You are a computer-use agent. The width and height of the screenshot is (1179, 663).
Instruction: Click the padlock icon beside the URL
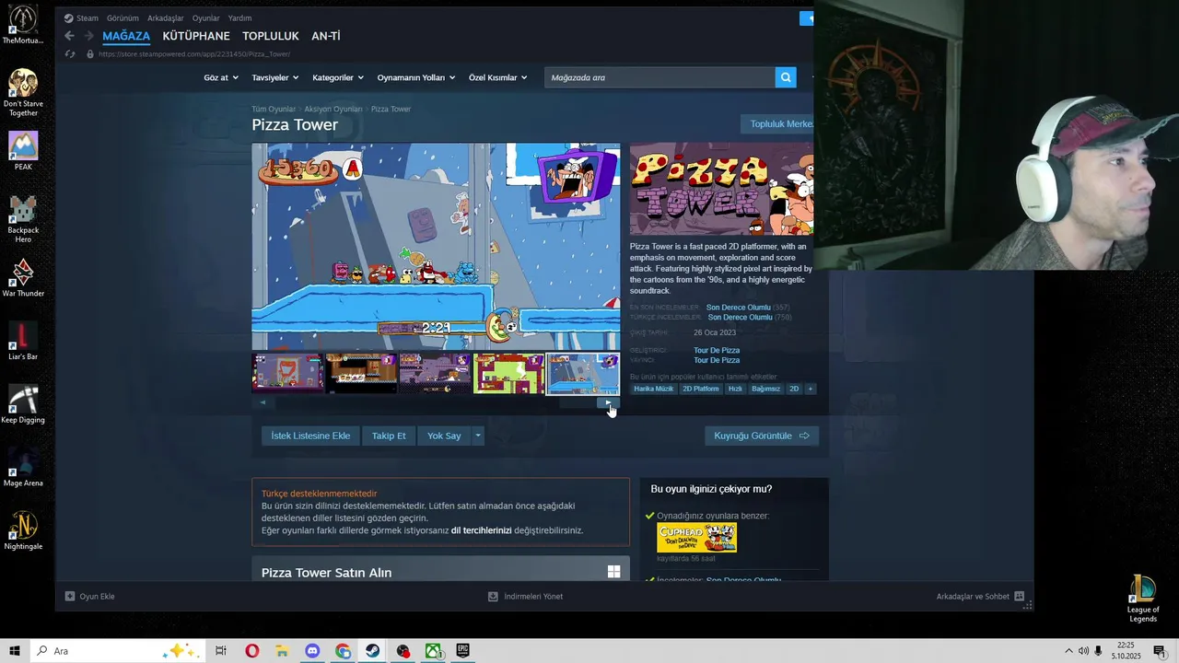(x=89, y=54)
